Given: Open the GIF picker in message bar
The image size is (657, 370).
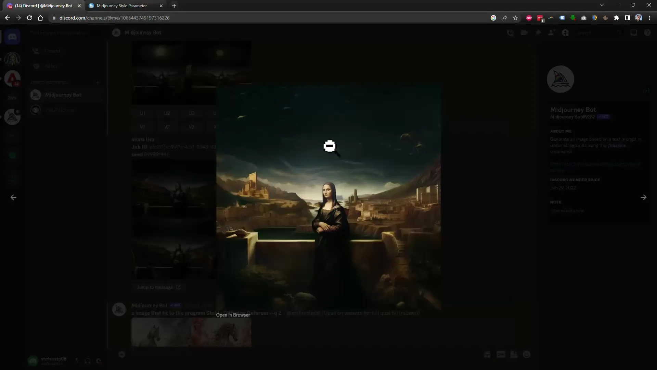Looking at the screenshot, I should pos(501,355).
